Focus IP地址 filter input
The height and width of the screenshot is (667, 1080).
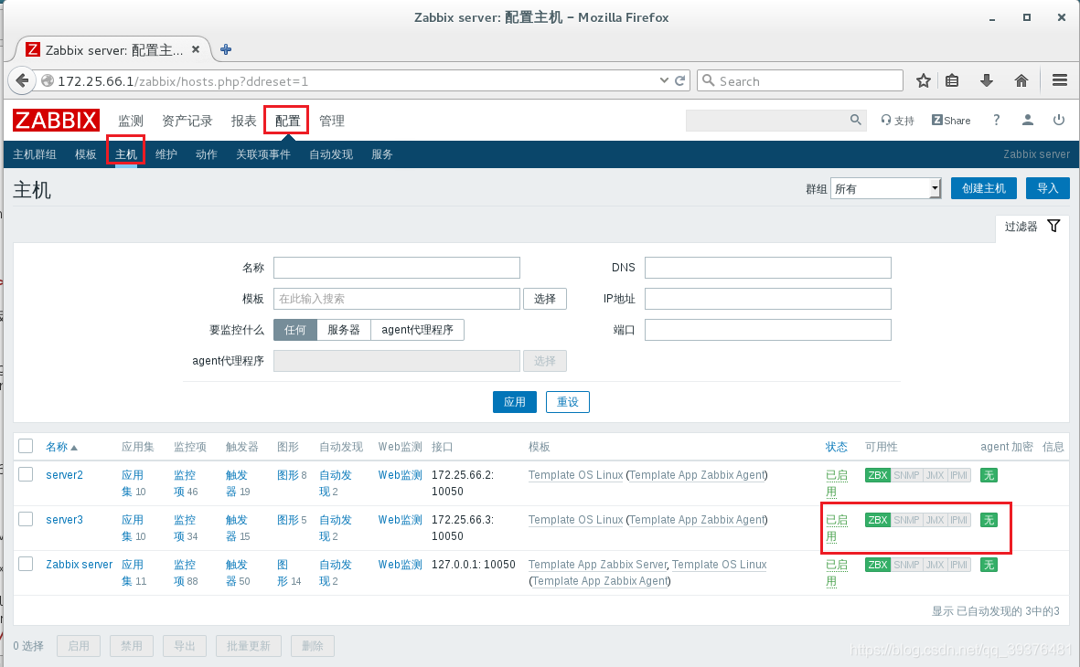pos(768,299)
